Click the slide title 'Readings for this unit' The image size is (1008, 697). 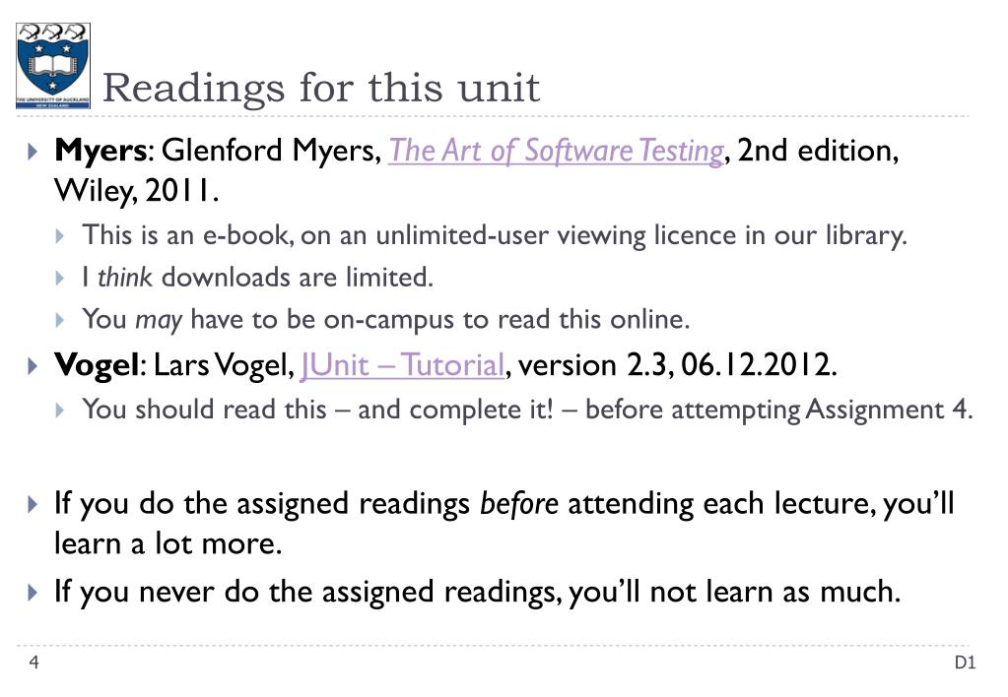[321, 88]
